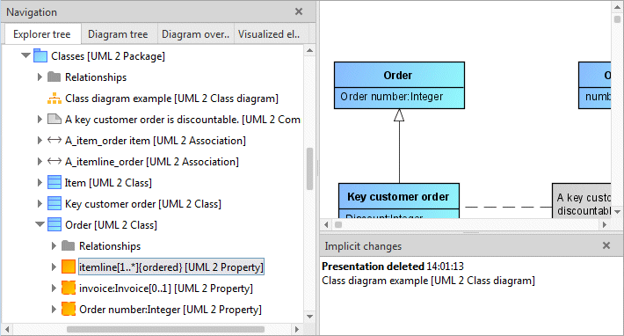Select A_itemline_order [UML 2 Association] row
The height and width of the screenshot is (336, 624).
(152, 162)
